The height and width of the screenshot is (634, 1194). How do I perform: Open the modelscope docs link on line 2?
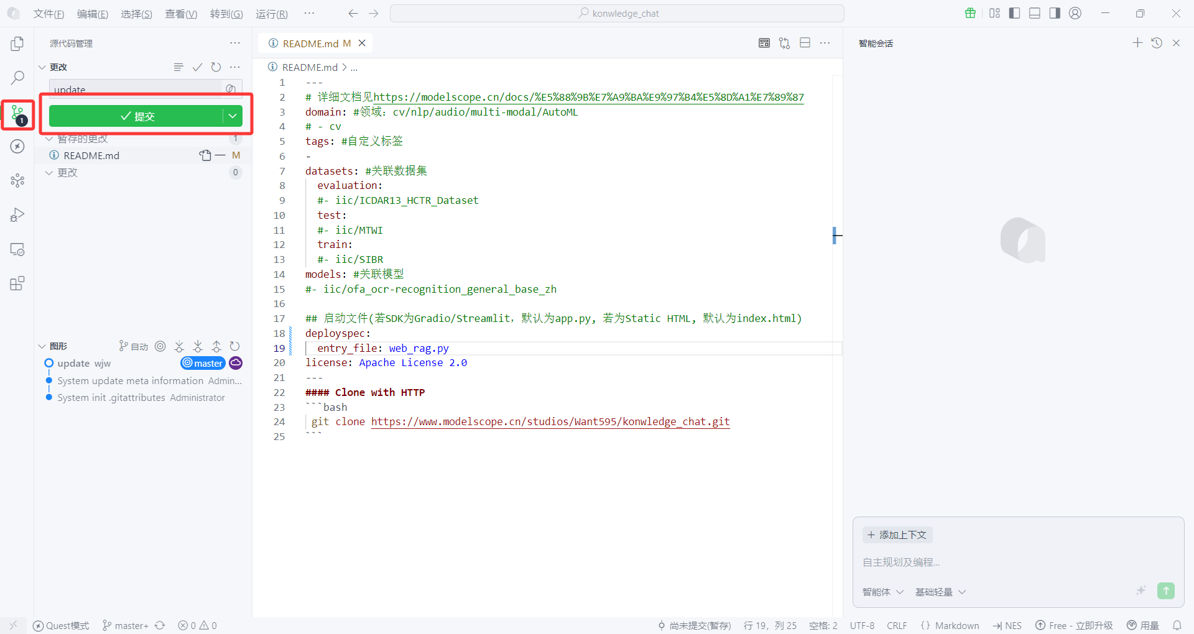[588, 97]
